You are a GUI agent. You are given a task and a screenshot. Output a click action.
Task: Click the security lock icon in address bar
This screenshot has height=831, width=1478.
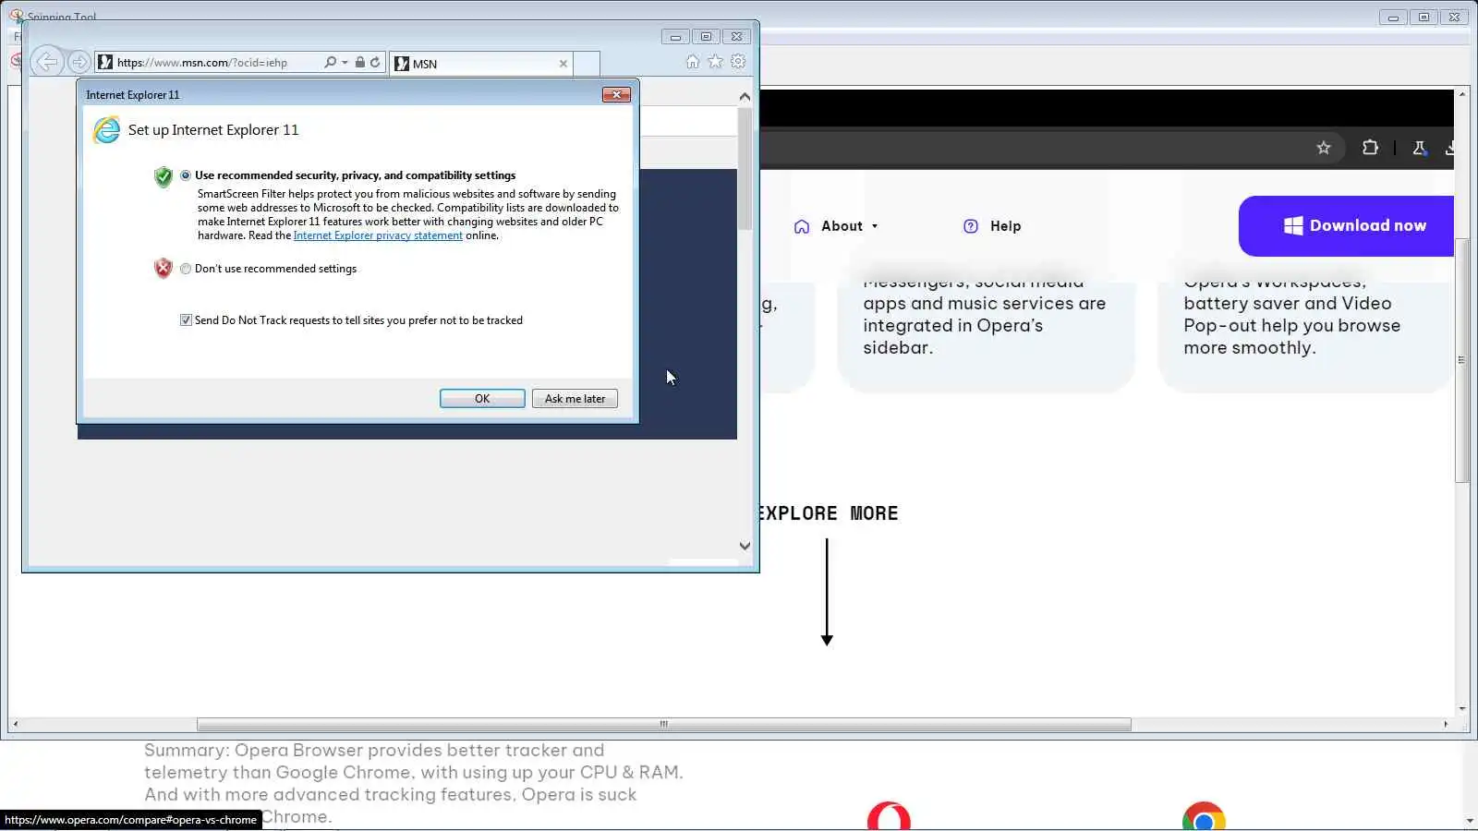[x=360, y=62]
